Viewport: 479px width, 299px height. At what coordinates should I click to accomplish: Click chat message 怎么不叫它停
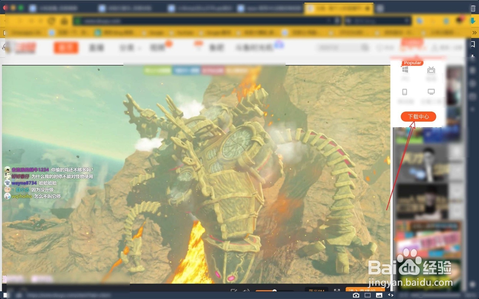pos(47,196)
